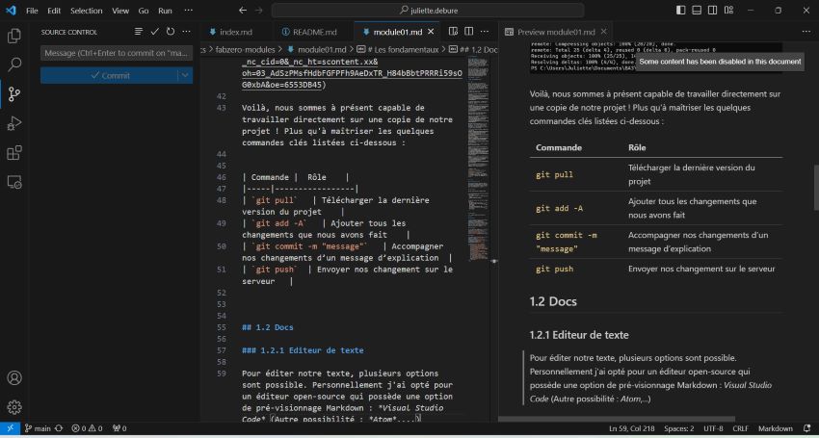Click 'git push' cell in preview table
This screenshot has width=819, height=438.
pos(554,269)
